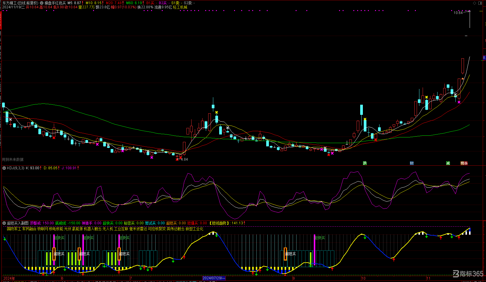
Task: Click the highlighted 2024/07/29 date marker
Action: 214,278
